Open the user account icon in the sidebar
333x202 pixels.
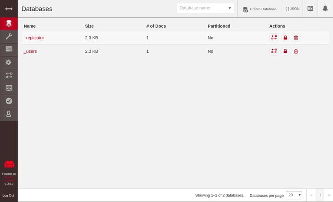(9, 114)
